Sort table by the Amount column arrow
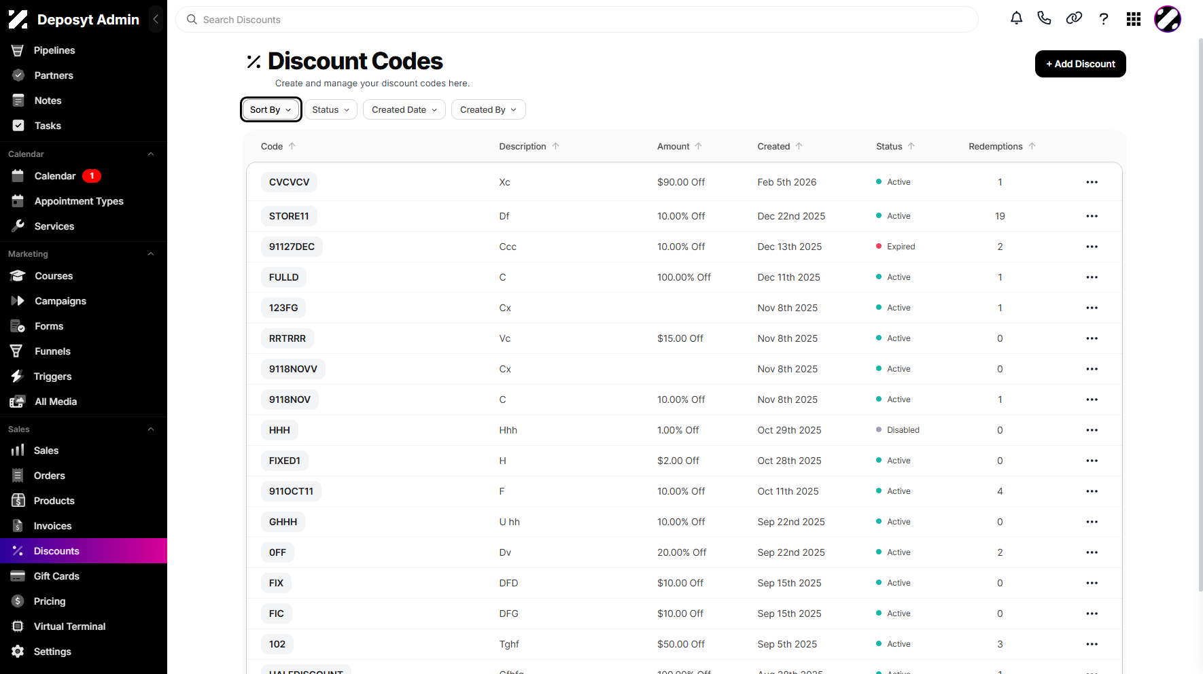The width and height of the screenshot is (1203, 674). (699, 146)
